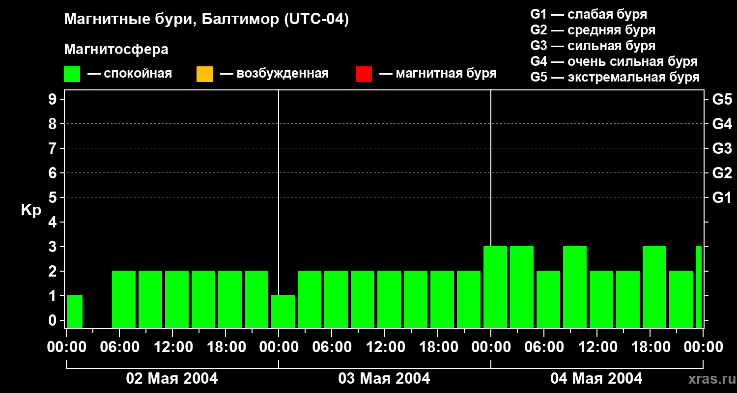737x393 pixels.
Task: Click the narrow last bar at right edge
Action: pyautogui.click(x=699, y=287)
